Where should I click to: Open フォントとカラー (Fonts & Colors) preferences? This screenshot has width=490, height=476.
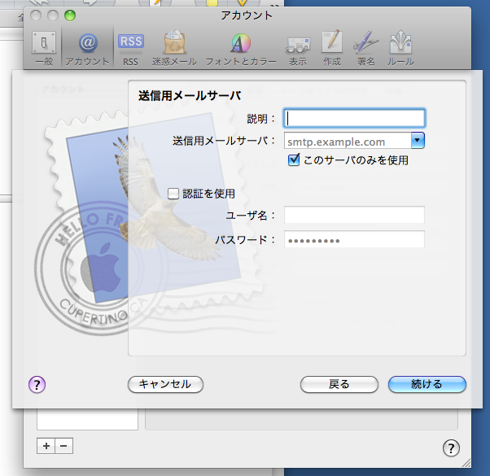click(240, 47)
